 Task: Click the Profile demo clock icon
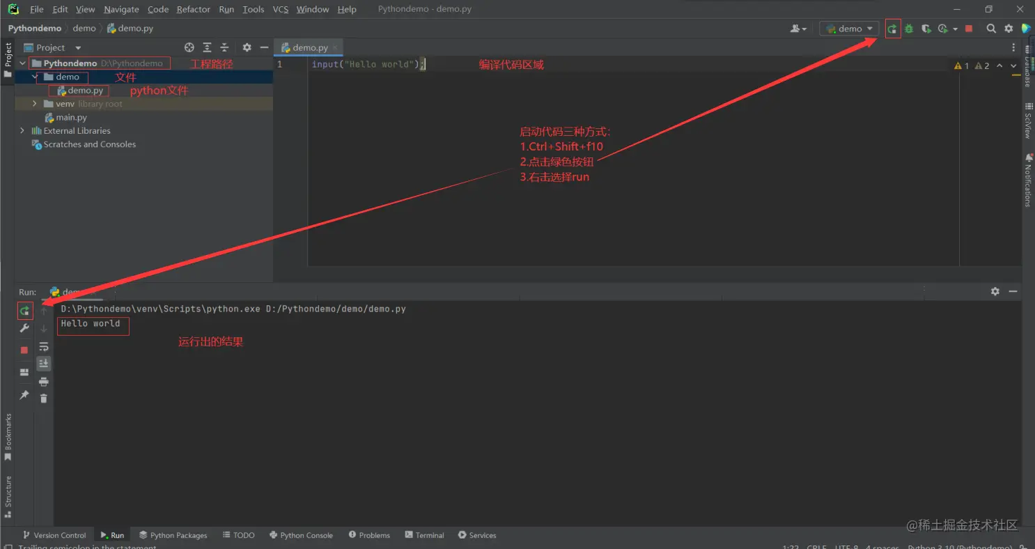(x=942, y=29)
